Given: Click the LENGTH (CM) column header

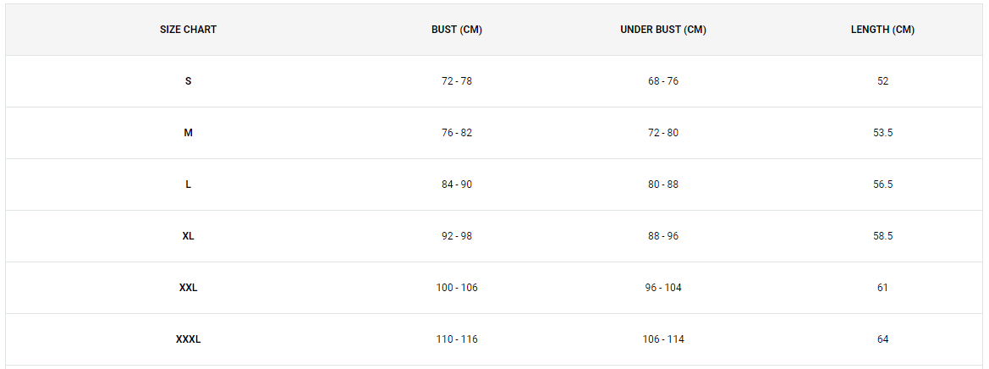Looking at the screenshot, I should pyautogui.click(x=882, y=30).
